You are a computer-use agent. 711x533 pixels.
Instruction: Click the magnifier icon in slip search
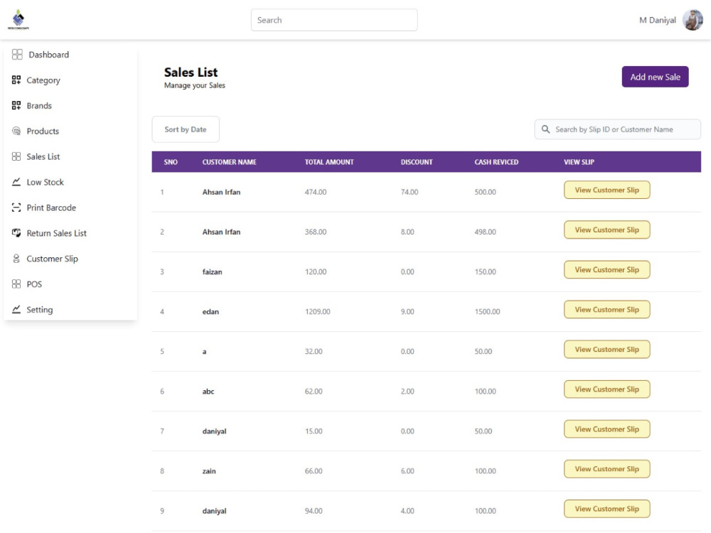click(x=546, y=129)
